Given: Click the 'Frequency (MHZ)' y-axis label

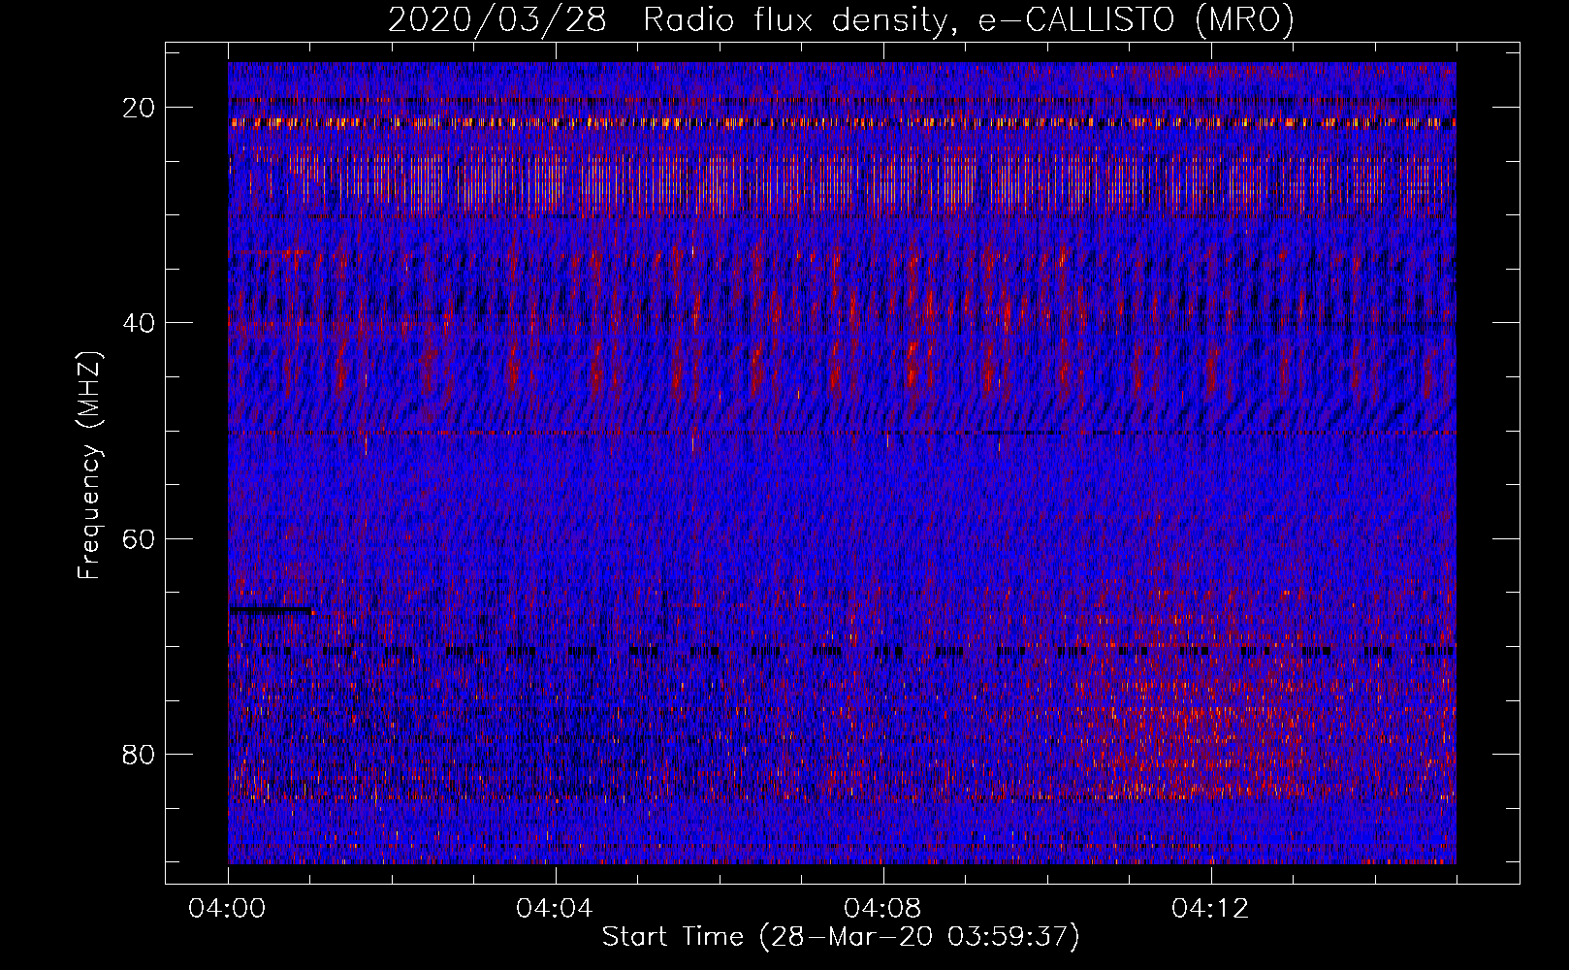Looking at the screenshot, I should point(89,466).
